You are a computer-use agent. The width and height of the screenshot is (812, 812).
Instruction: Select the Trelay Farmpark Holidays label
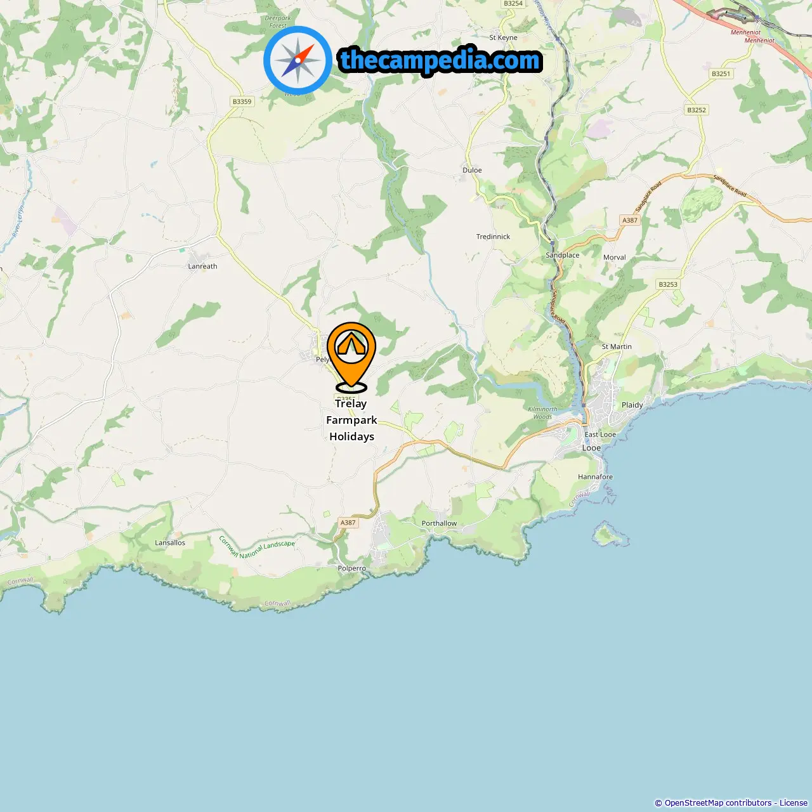pyautogui.click(x=351, y=420)
